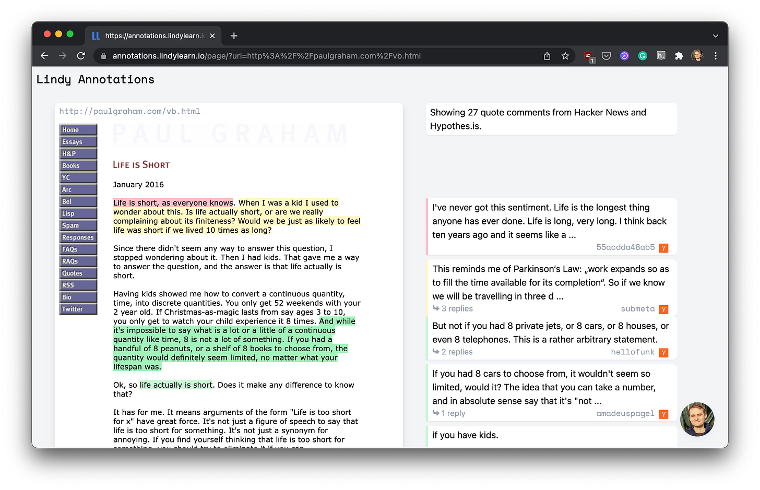Screen dimensions: 760x490
Task: Open Essays in the sidebar menu
Action: [x=78, y=142]
